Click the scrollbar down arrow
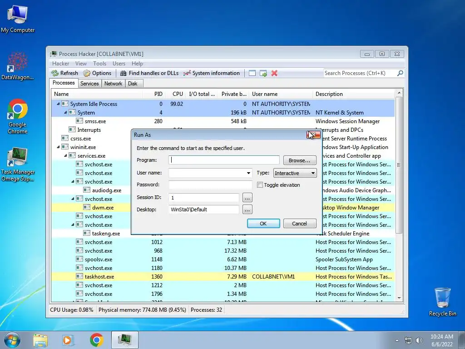Image resolution: width=465 pixels, height=349 pixels. tap(399, 298)
